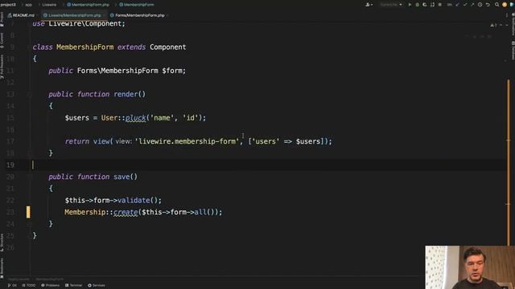This screenshot has height=289, width=515.
Task: Click the save function name on line 20
Action: [x=122, y=177]
